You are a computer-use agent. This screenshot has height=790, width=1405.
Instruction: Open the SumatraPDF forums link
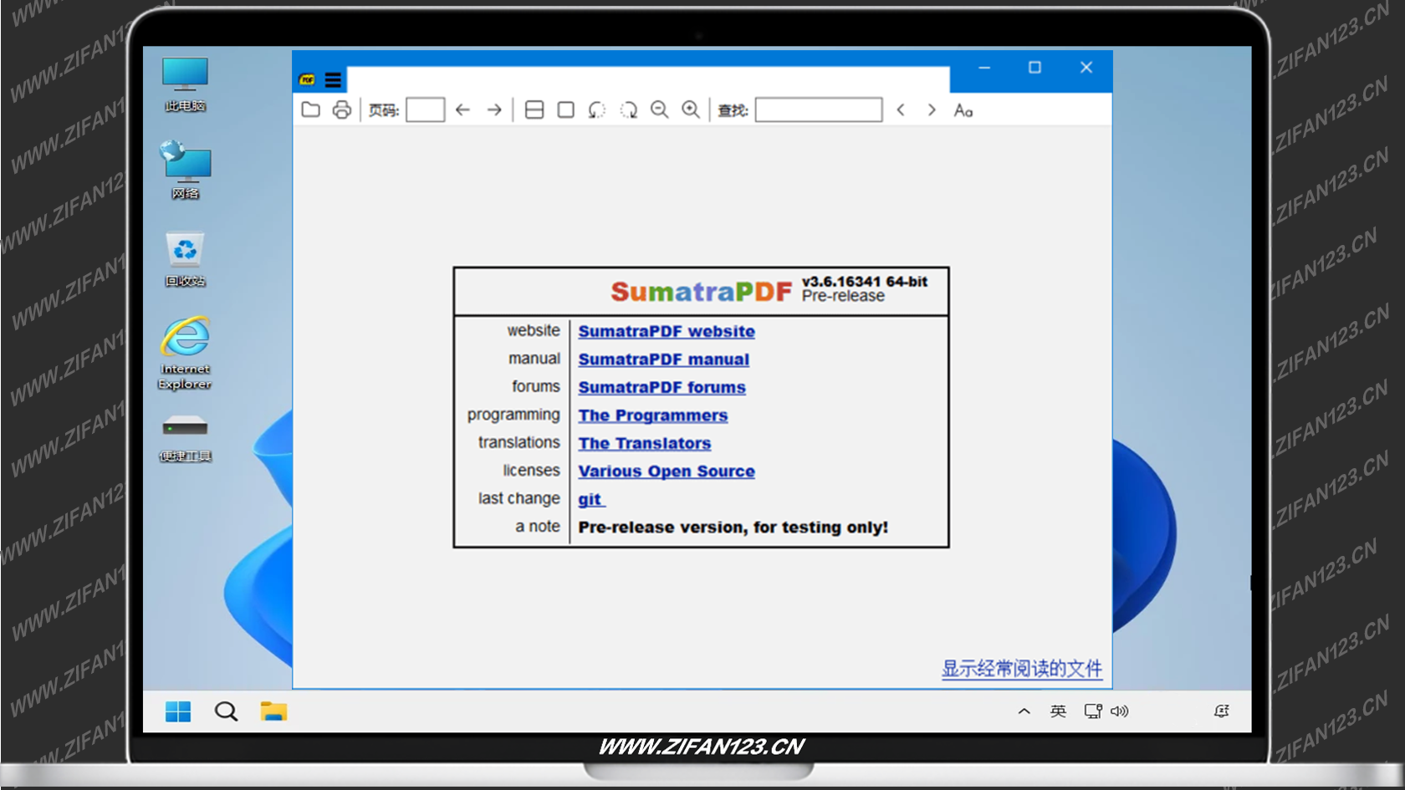click(x=662, y=388)
